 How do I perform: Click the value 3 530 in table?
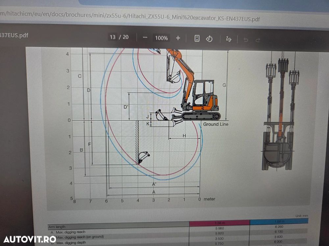click(x=219, y=238)
